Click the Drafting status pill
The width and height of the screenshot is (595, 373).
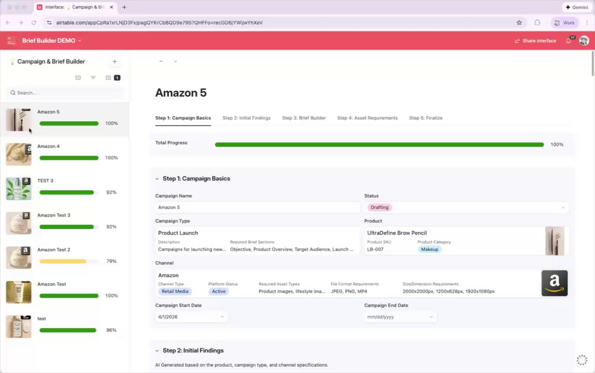(x=379, y=208)
